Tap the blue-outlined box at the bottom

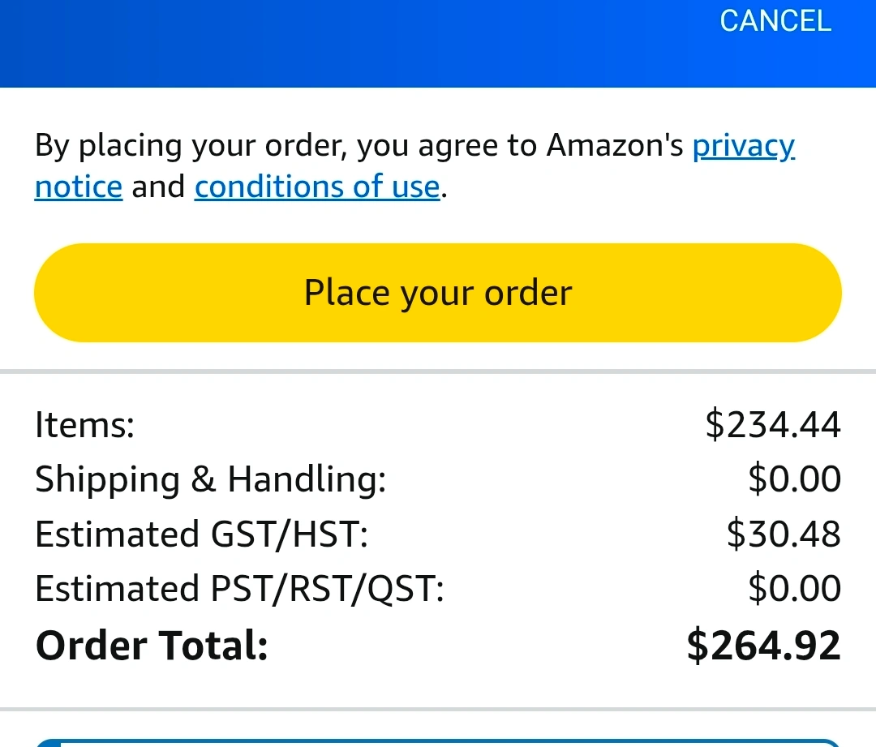(x=438, y=742)
